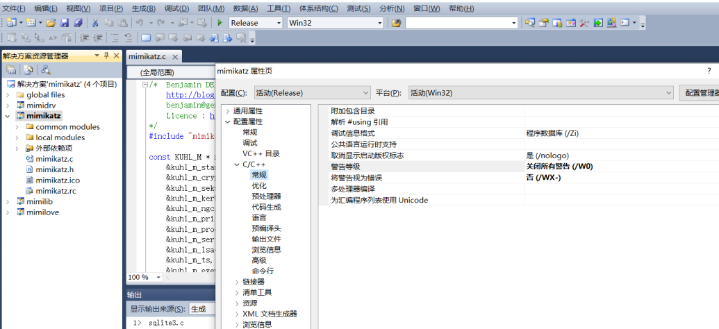Click the Increase Indent icon

[98, 38]
